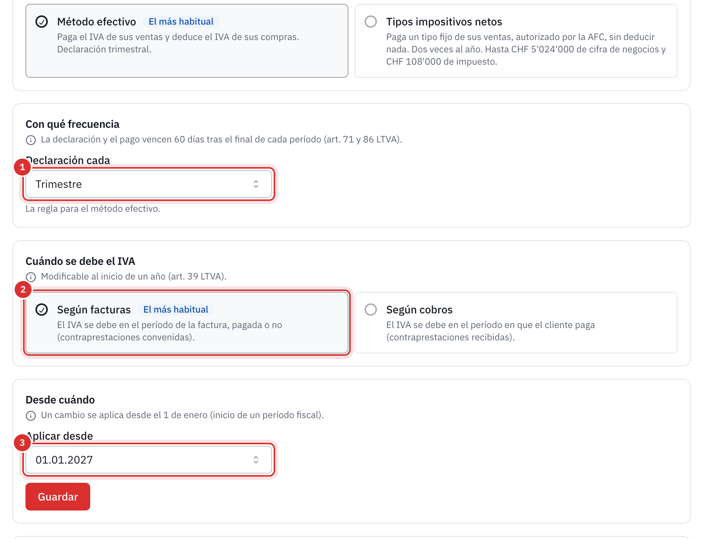Click the Tipos impositivos netos description text
This screenshot has height=539, width=703.
coord(526,49)
